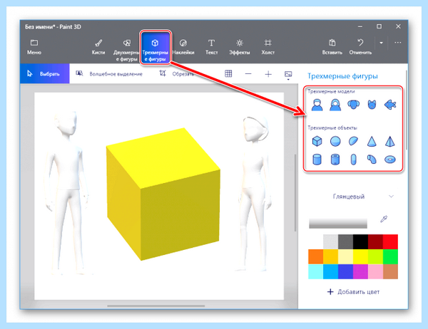Open the Глянцевый material dropdown

point(363,197)
